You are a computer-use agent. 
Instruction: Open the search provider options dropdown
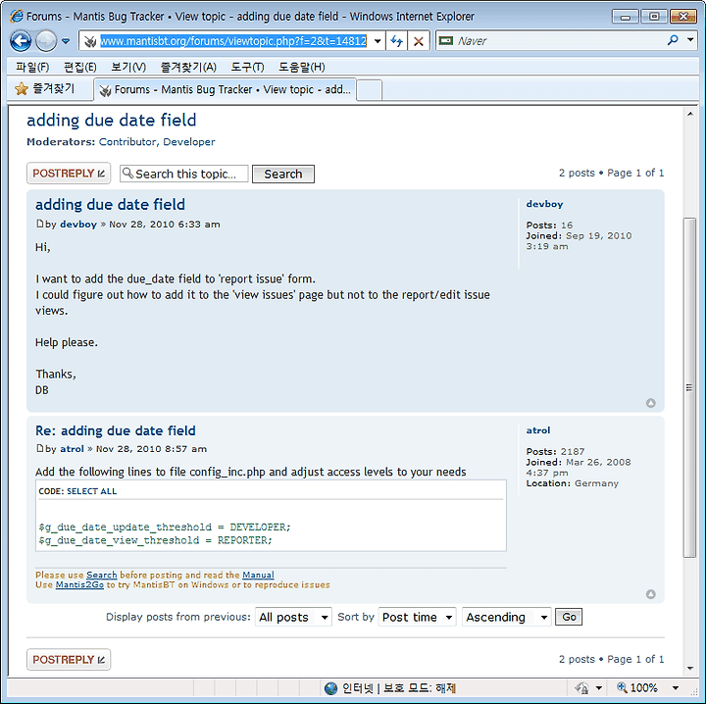(690, 40)
